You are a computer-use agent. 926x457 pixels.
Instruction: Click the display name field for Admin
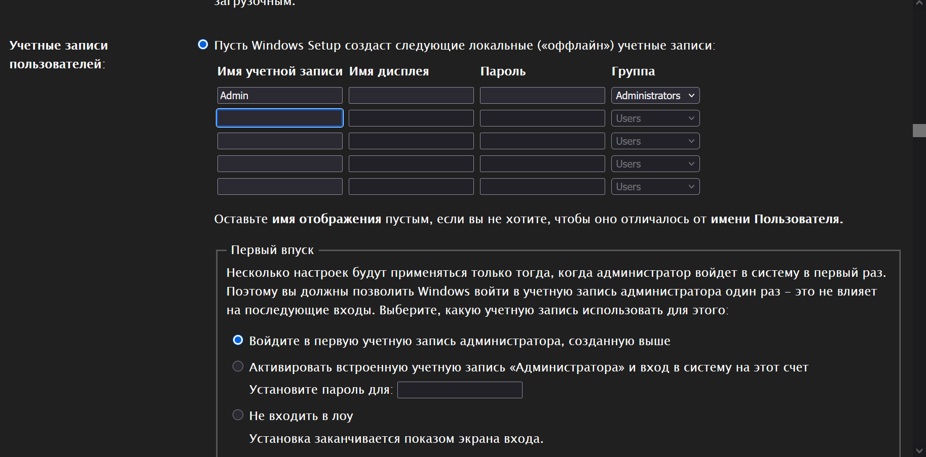[411, 96]
